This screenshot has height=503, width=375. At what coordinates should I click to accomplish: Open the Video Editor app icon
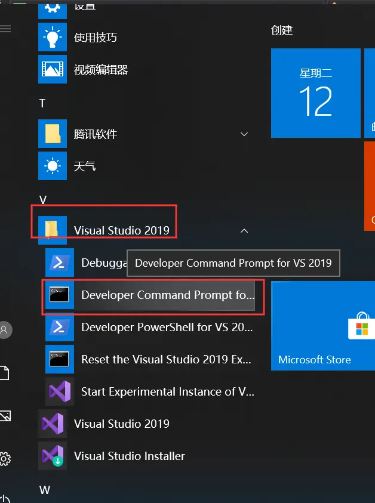tap(53, 69)
